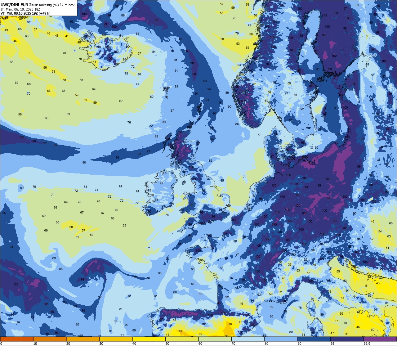Click the "78" value south of Ireland

[167, 215]
